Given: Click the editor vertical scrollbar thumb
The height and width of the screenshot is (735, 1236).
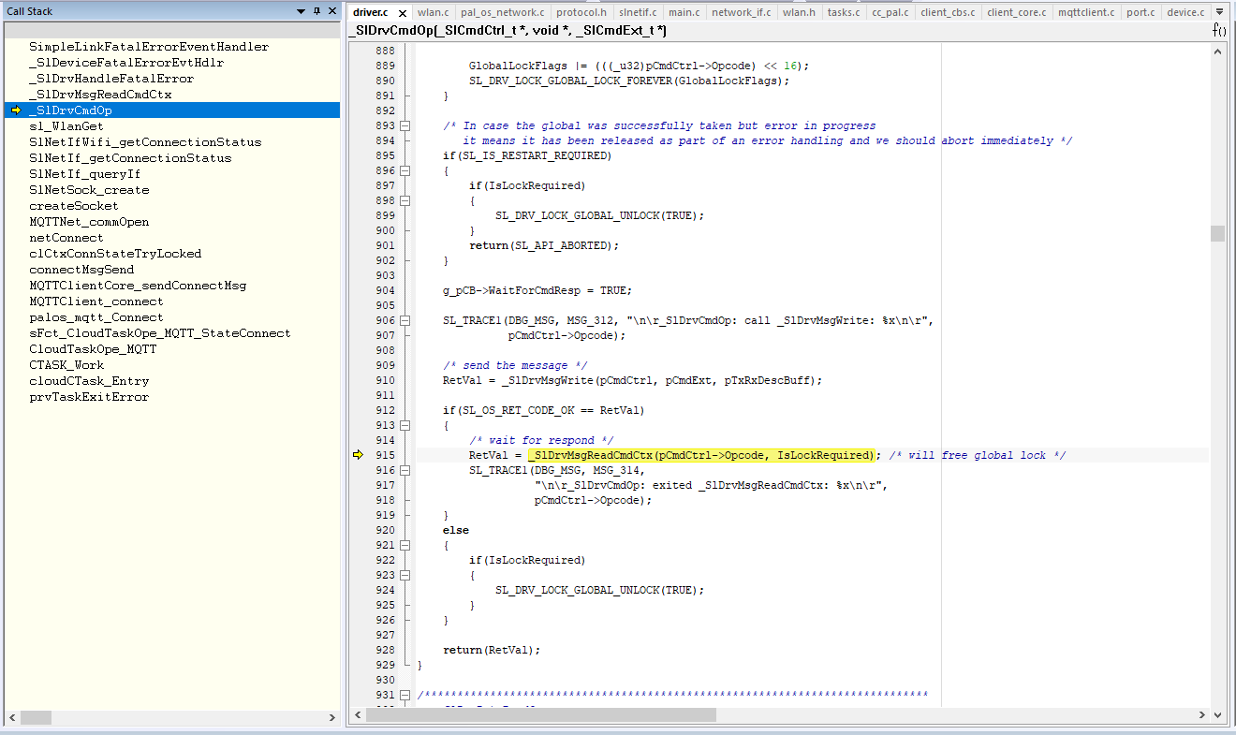Looking at the screenshot, I should (x=1217, y=233).
